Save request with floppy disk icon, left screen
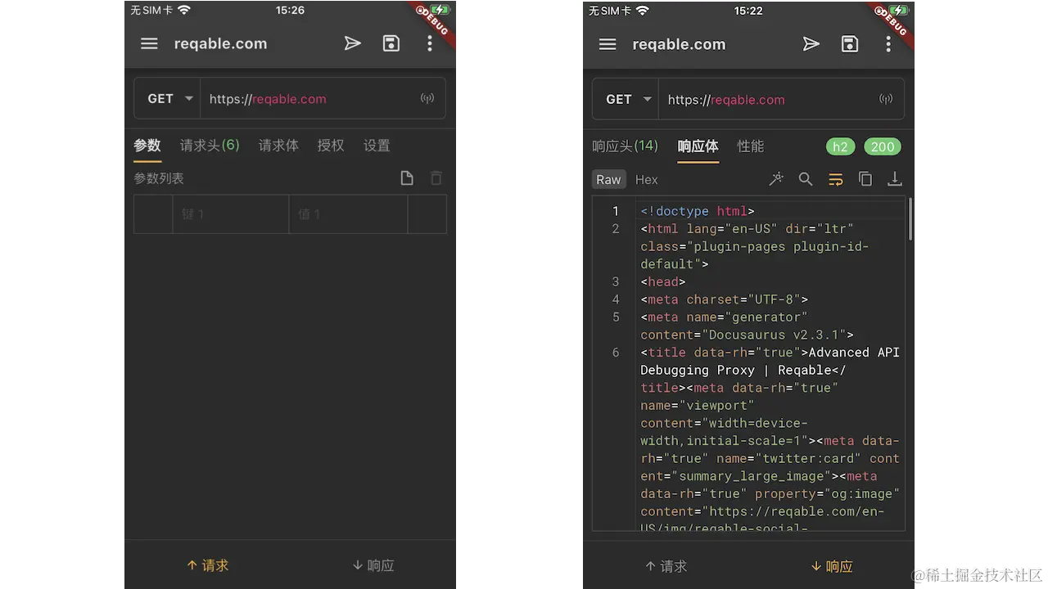Image resolution: width=1048 pixels, height=589 pixels. tap(391, 43)
